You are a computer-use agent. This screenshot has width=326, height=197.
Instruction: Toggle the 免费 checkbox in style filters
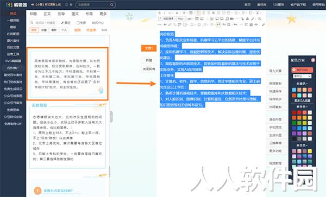tap(78, 23)
